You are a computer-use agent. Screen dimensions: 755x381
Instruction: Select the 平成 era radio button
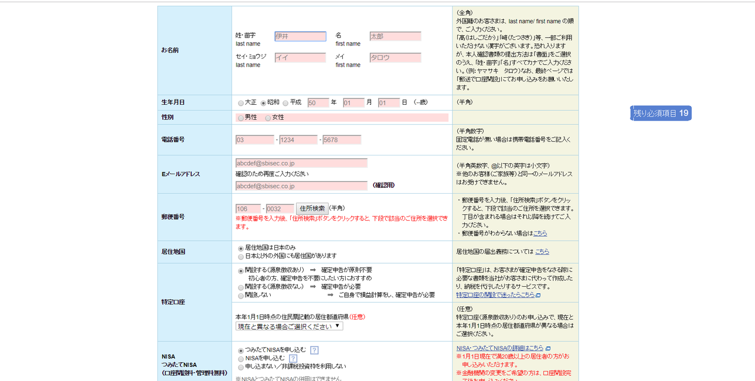(x=286, y=102)
